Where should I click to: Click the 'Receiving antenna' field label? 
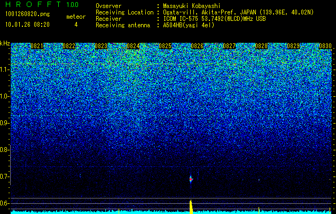point(123,25)
